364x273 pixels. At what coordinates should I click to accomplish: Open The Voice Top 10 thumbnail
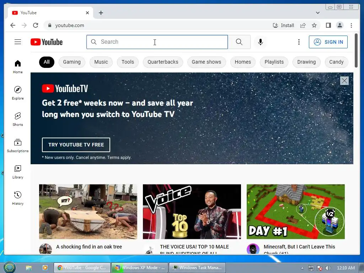click(x=192, y=212)
